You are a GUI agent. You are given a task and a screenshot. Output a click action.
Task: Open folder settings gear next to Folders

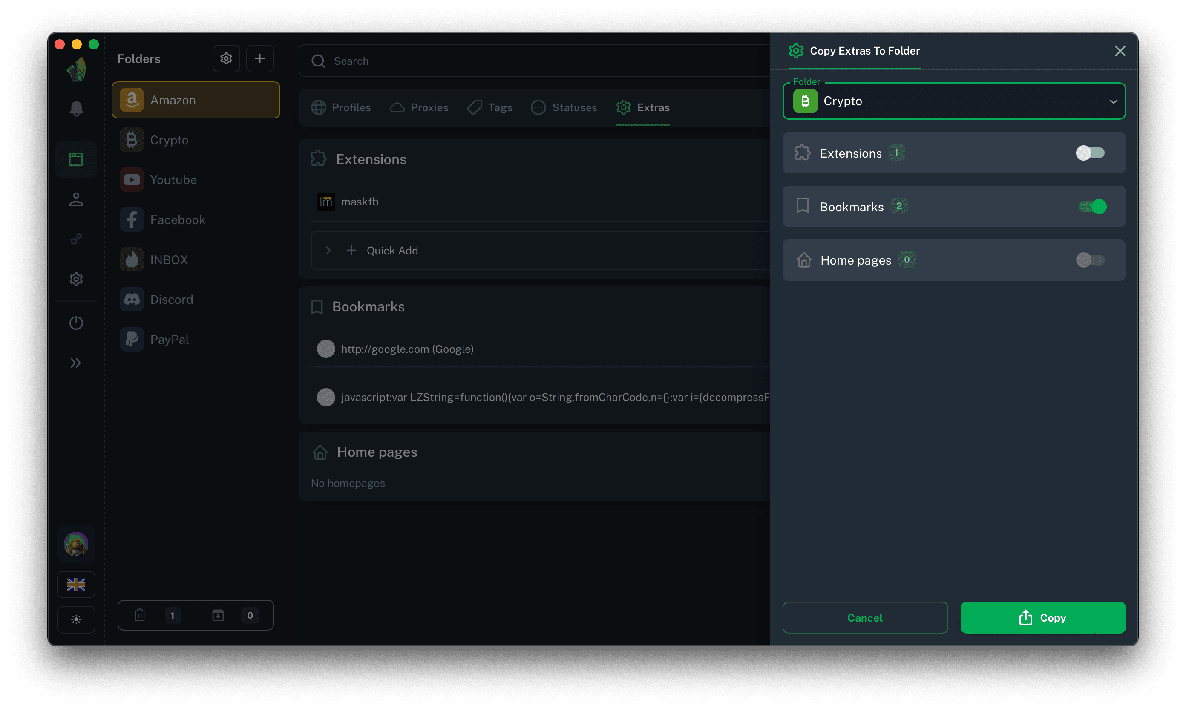pos(226,59)
